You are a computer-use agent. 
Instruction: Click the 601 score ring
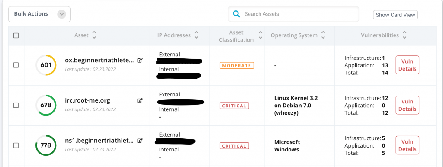click(46, 65)
